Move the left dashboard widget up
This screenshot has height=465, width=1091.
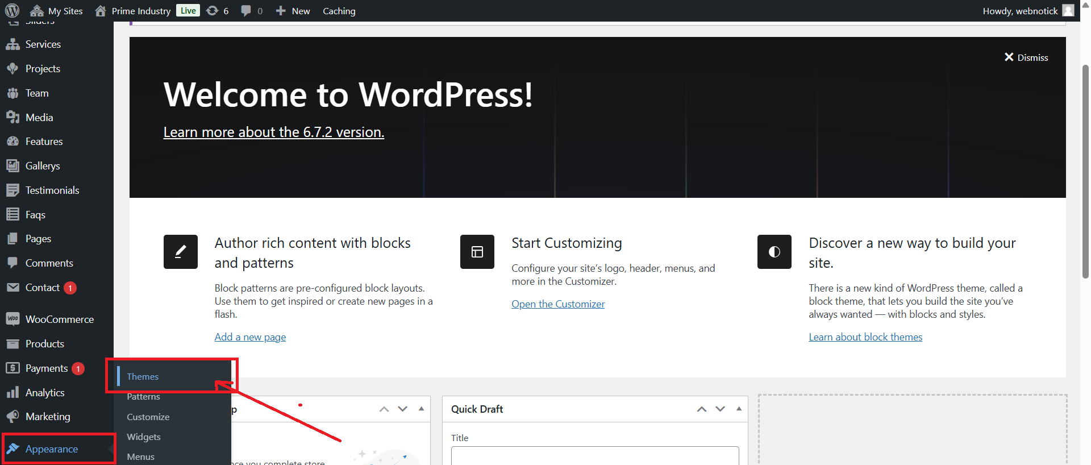point(384,409)
